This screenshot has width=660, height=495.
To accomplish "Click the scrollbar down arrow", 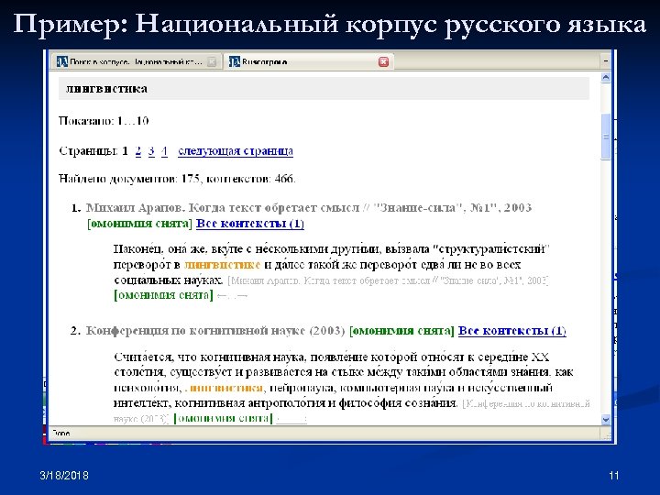I will coord(606,419).
